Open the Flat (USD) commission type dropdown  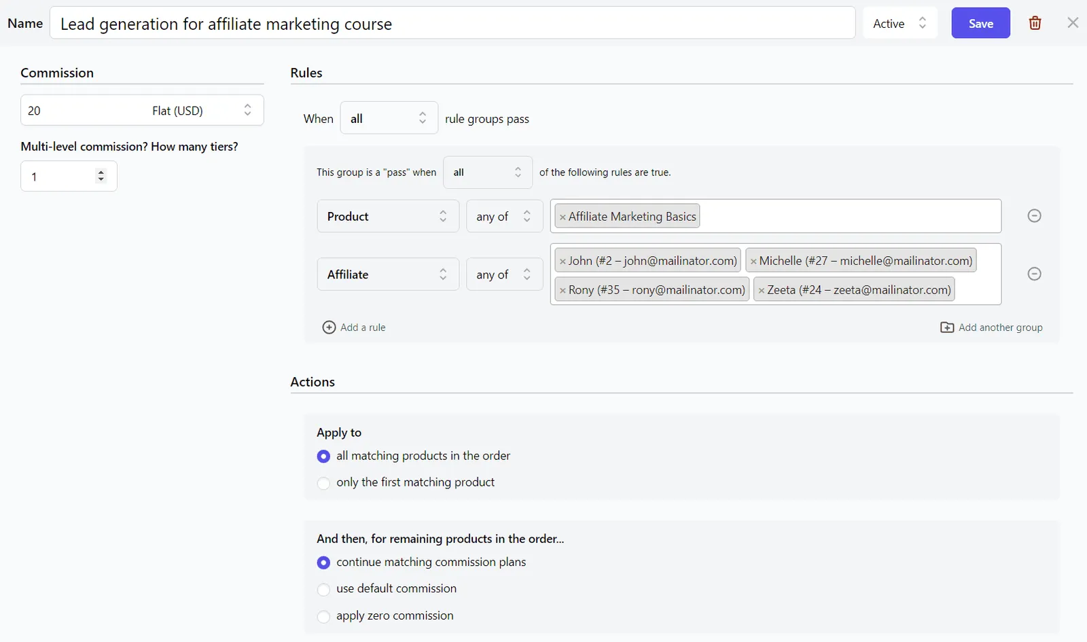(x=202, y=111)
